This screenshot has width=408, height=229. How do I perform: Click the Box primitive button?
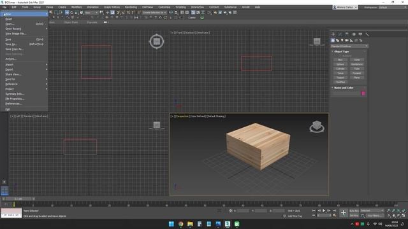(x=340, y=60)
